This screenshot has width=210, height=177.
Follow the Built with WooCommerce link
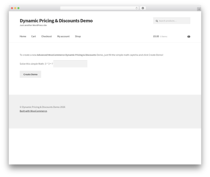[x=33, y=111]
